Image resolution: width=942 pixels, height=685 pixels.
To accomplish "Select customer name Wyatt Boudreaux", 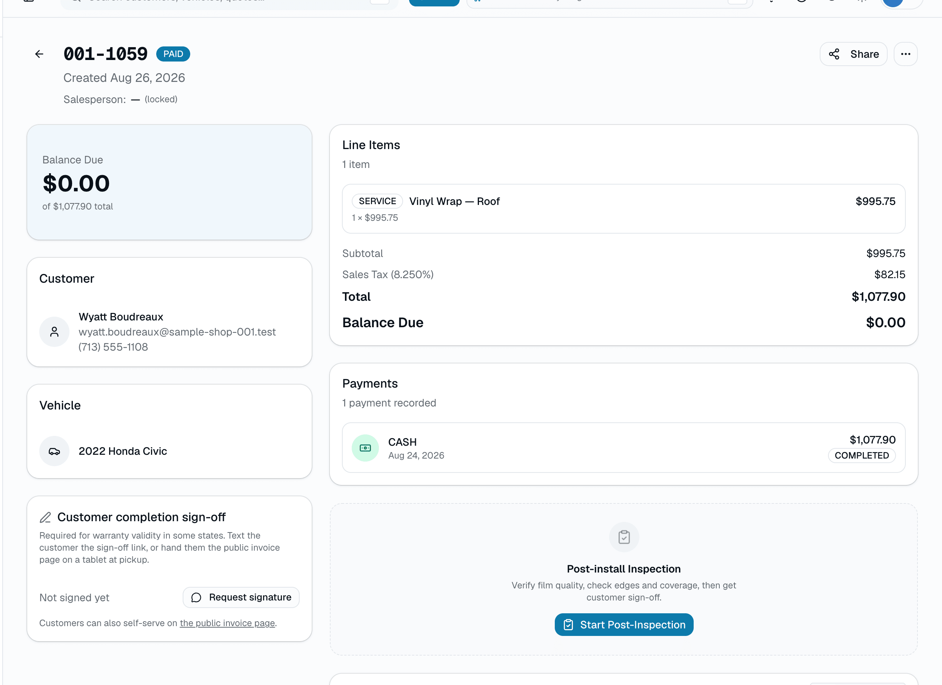I will pos(121,317).
